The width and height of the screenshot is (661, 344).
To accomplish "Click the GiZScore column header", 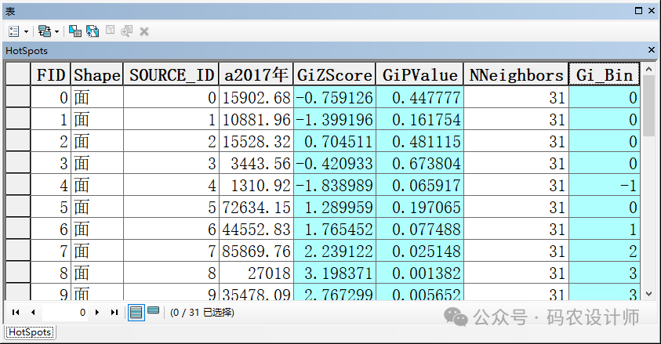I will coord(334,75).
